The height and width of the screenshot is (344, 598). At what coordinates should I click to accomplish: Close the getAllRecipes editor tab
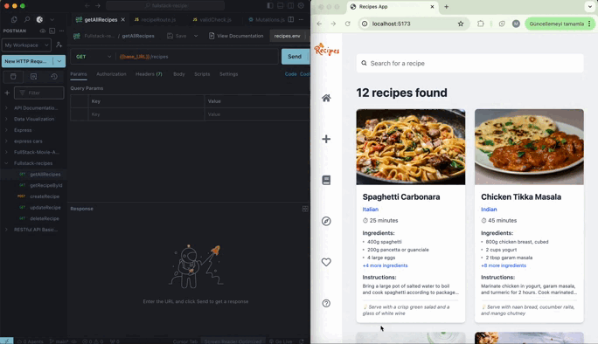click(x=122, y=19)
